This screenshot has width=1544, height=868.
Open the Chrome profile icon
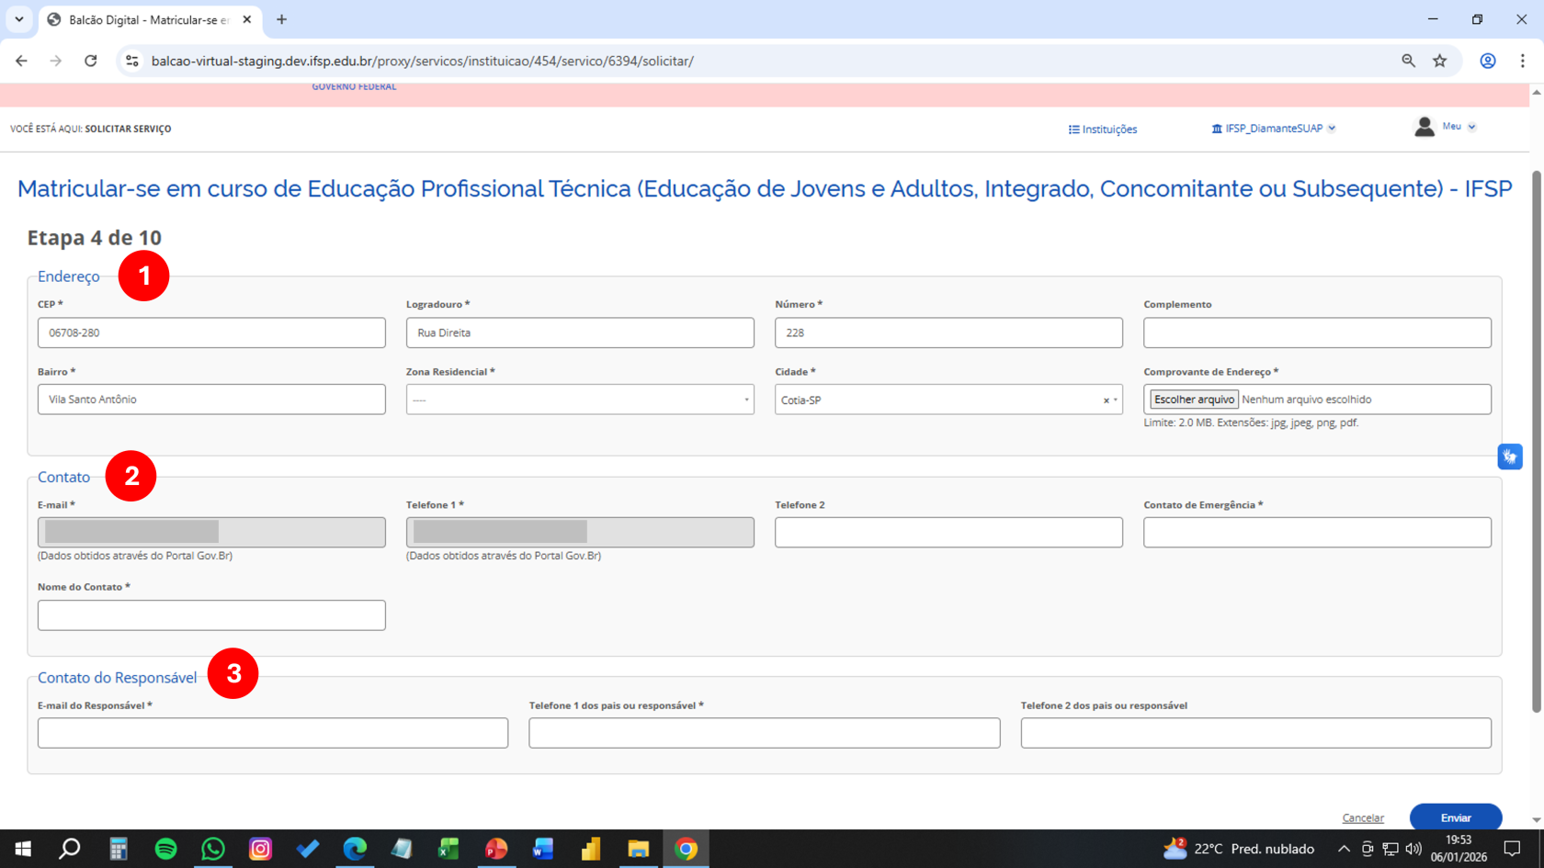click(x=1488, y=61)
